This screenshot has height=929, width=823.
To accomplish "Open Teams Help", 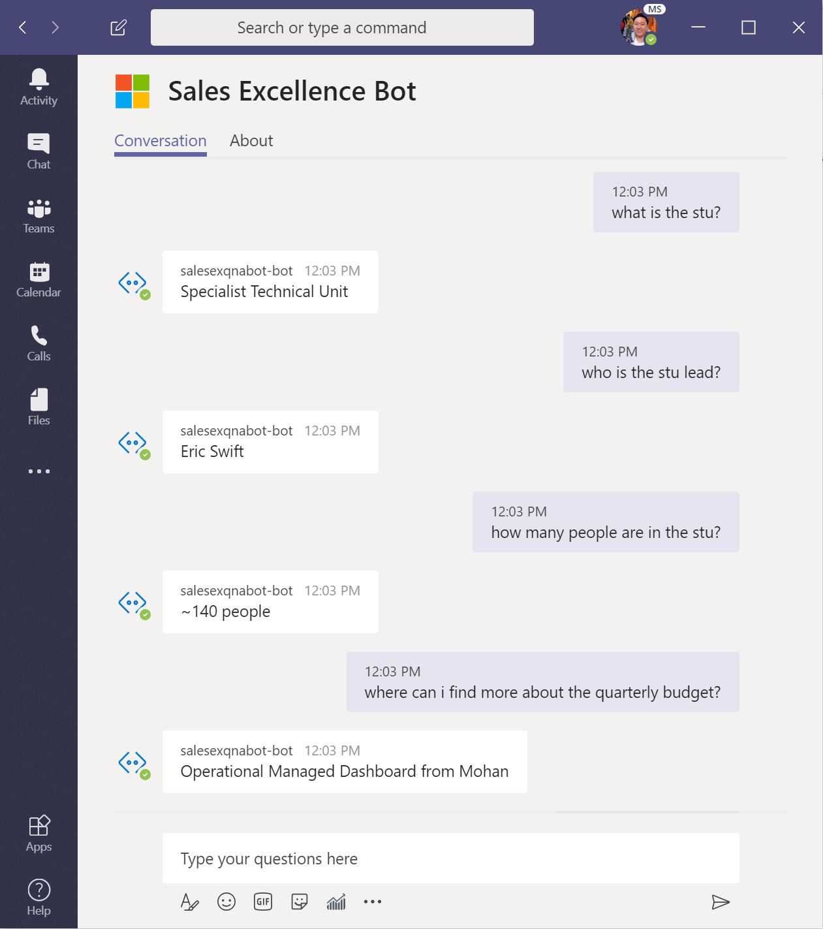I will (x=39, y=896).
